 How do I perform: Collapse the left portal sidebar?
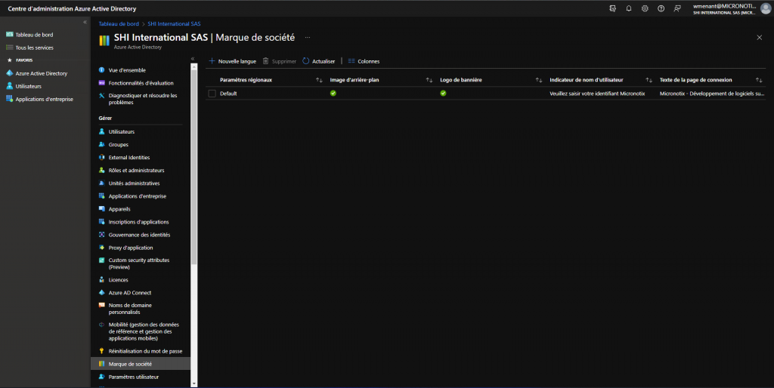point(85,22)
